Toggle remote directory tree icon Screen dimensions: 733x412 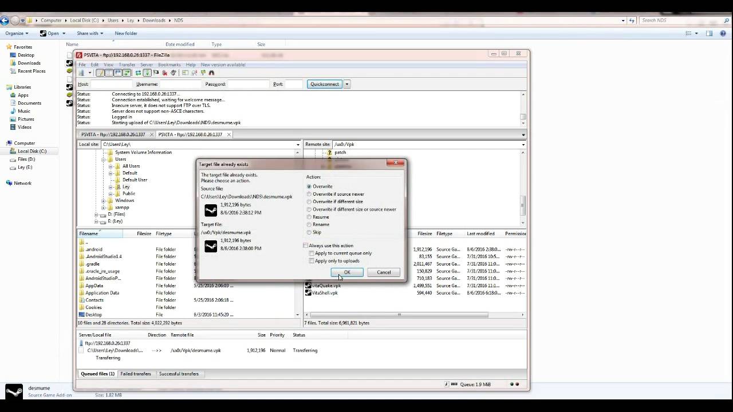tap(118, 73)
